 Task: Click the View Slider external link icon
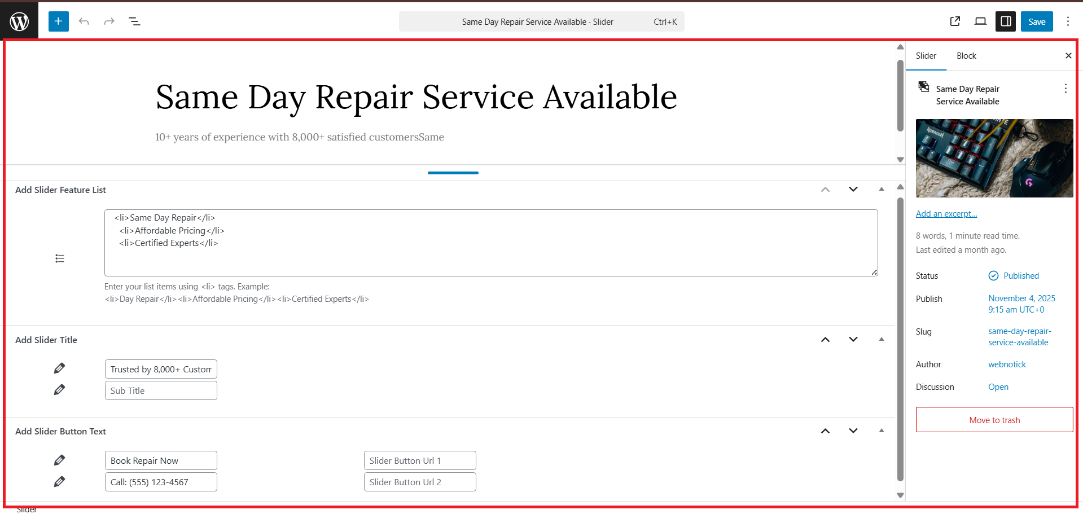point(955,21)
